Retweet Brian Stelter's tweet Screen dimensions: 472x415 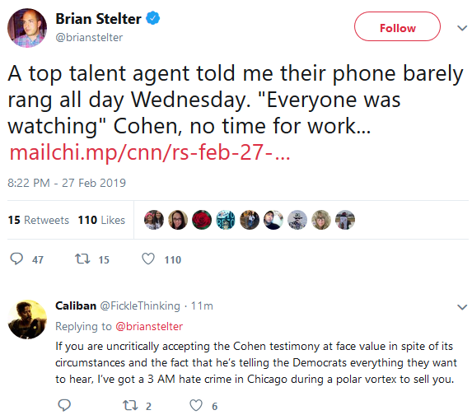tap(82, 259)
